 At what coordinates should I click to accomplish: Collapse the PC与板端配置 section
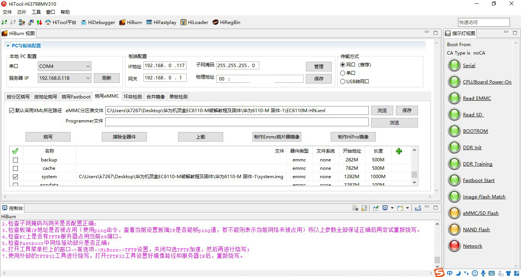[x=8, y=46]
